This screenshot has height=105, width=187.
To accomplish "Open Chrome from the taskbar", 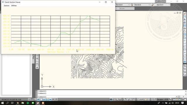I will [18, 103].
